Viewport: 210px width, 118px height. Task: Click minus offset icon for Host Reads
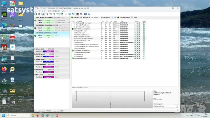(x=135, y=56)
